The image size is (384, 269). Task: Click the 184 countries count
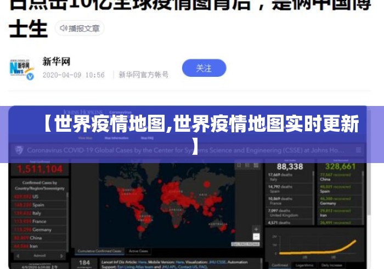pos(84,262)
